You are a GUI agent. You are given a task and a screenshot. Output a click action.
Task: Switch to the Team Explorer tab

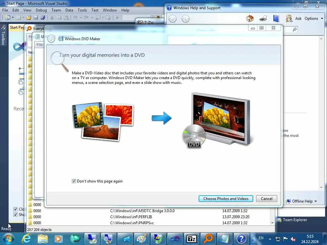[x=292, y=220]
